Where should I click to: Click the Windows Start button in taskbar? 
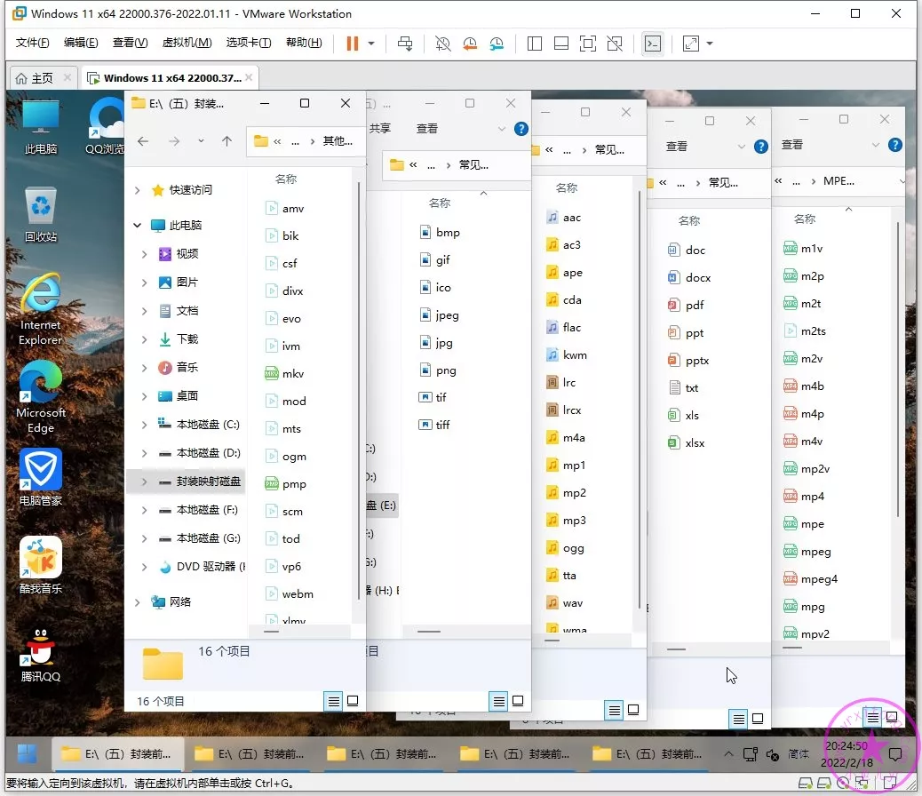(x=28, y=753)
